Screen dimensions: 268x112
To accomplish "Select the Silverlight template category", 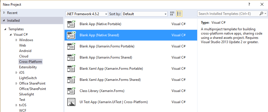I will pyautogui.click(x=27, y=94).
